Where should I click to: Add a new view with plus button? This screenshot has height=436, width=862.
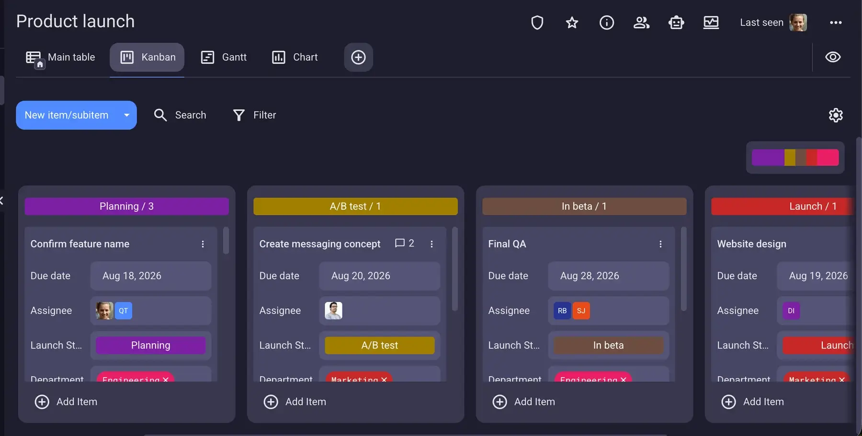pyautogui.click(x=358, y=57)
